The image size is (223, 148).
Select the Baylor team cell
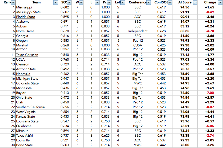pos(37,93)
